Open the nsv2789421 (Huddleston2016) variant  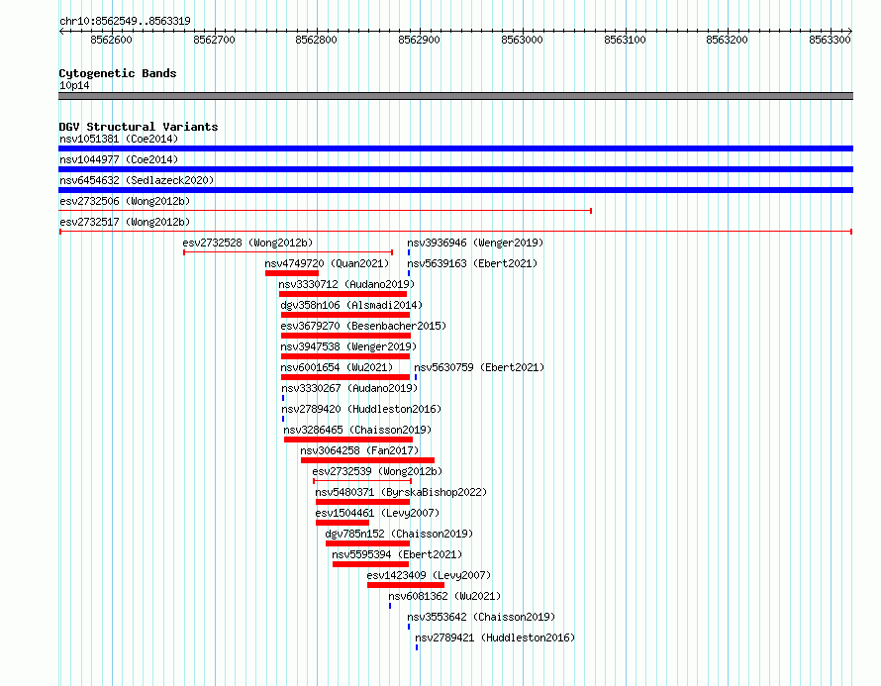(x=494, y=637)
